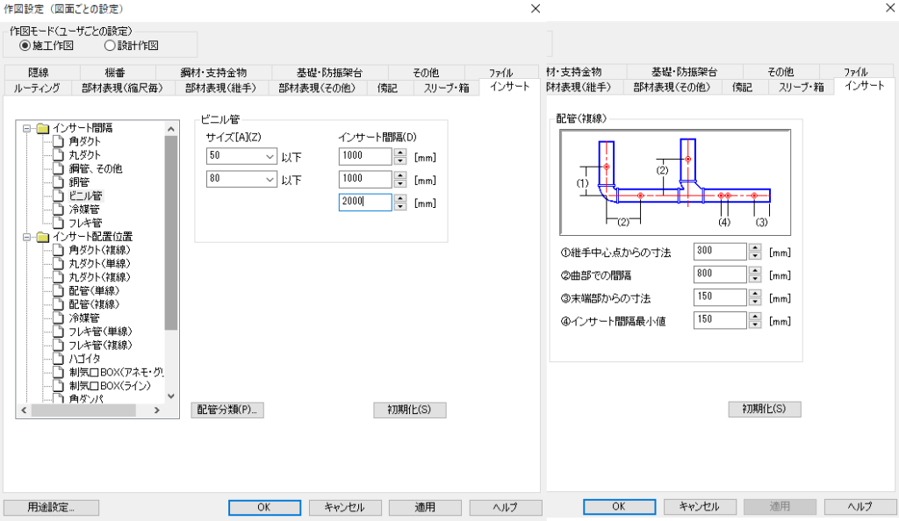Collapse the インサート配置位置 tree node
Viewport: 899px width, 521px height.
pos(27,237)
